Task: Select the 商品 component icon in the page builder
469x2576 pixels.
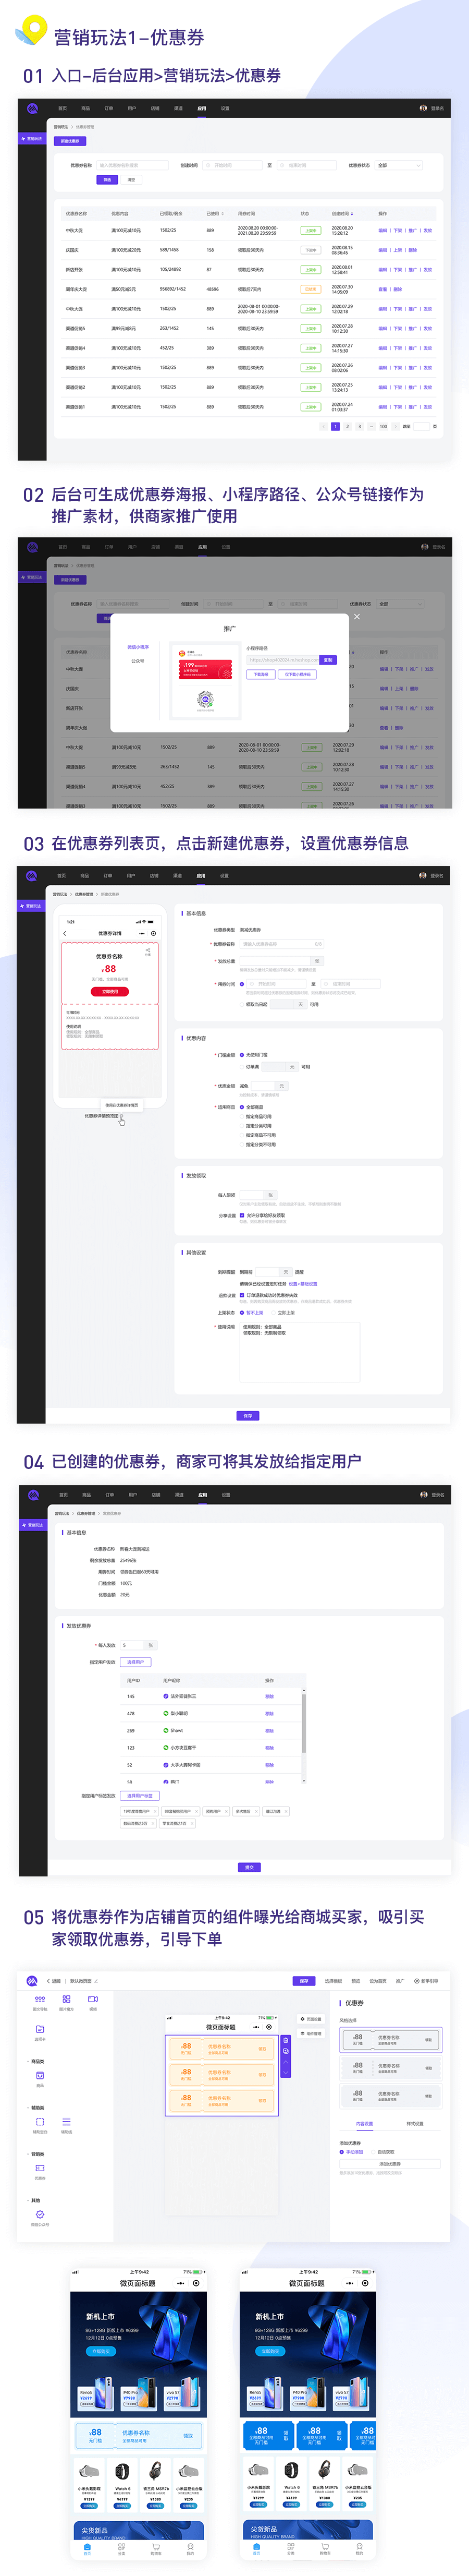Action: pyautogui.click(x=40, y=2077)
